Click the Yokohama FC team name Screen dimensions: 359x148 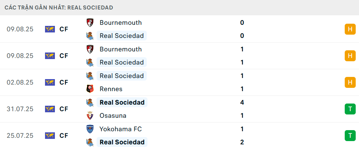click(x=120, y=129)
